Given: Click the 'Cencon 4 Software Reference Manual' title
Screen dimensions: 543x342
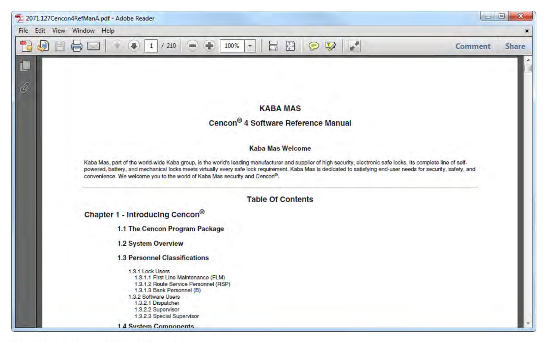Looking at the screenshot, I should click(280, 123).
